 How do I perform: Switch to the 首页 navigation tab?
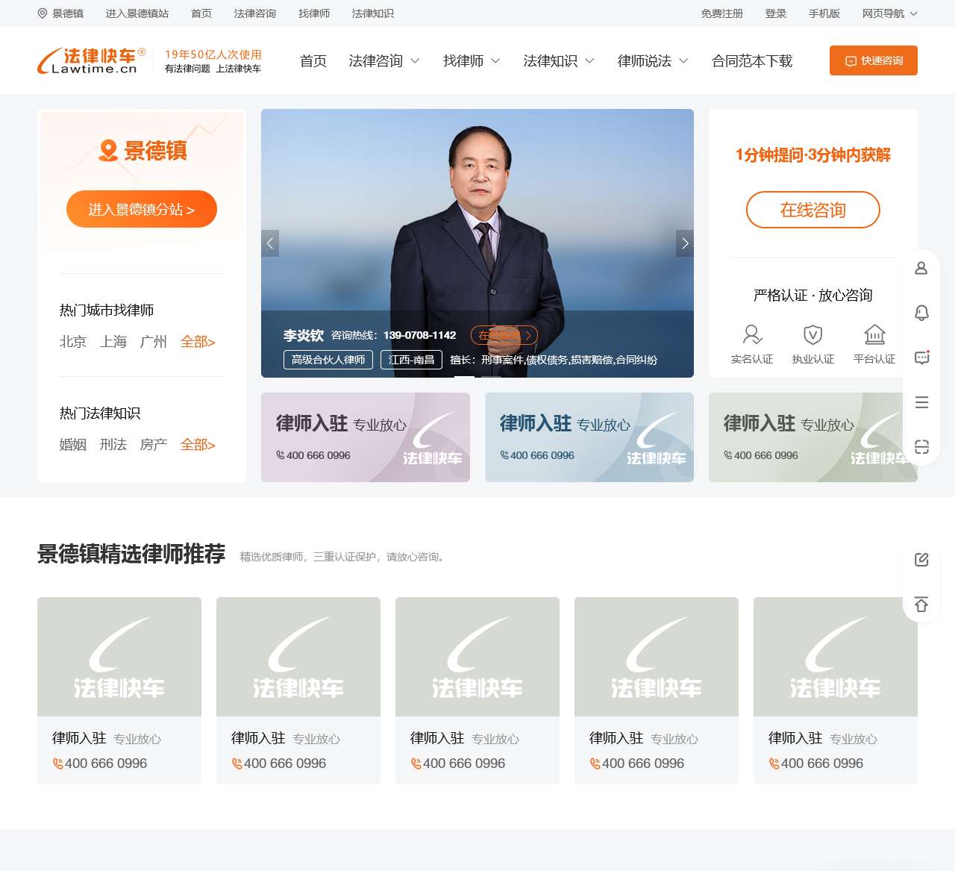313,61
